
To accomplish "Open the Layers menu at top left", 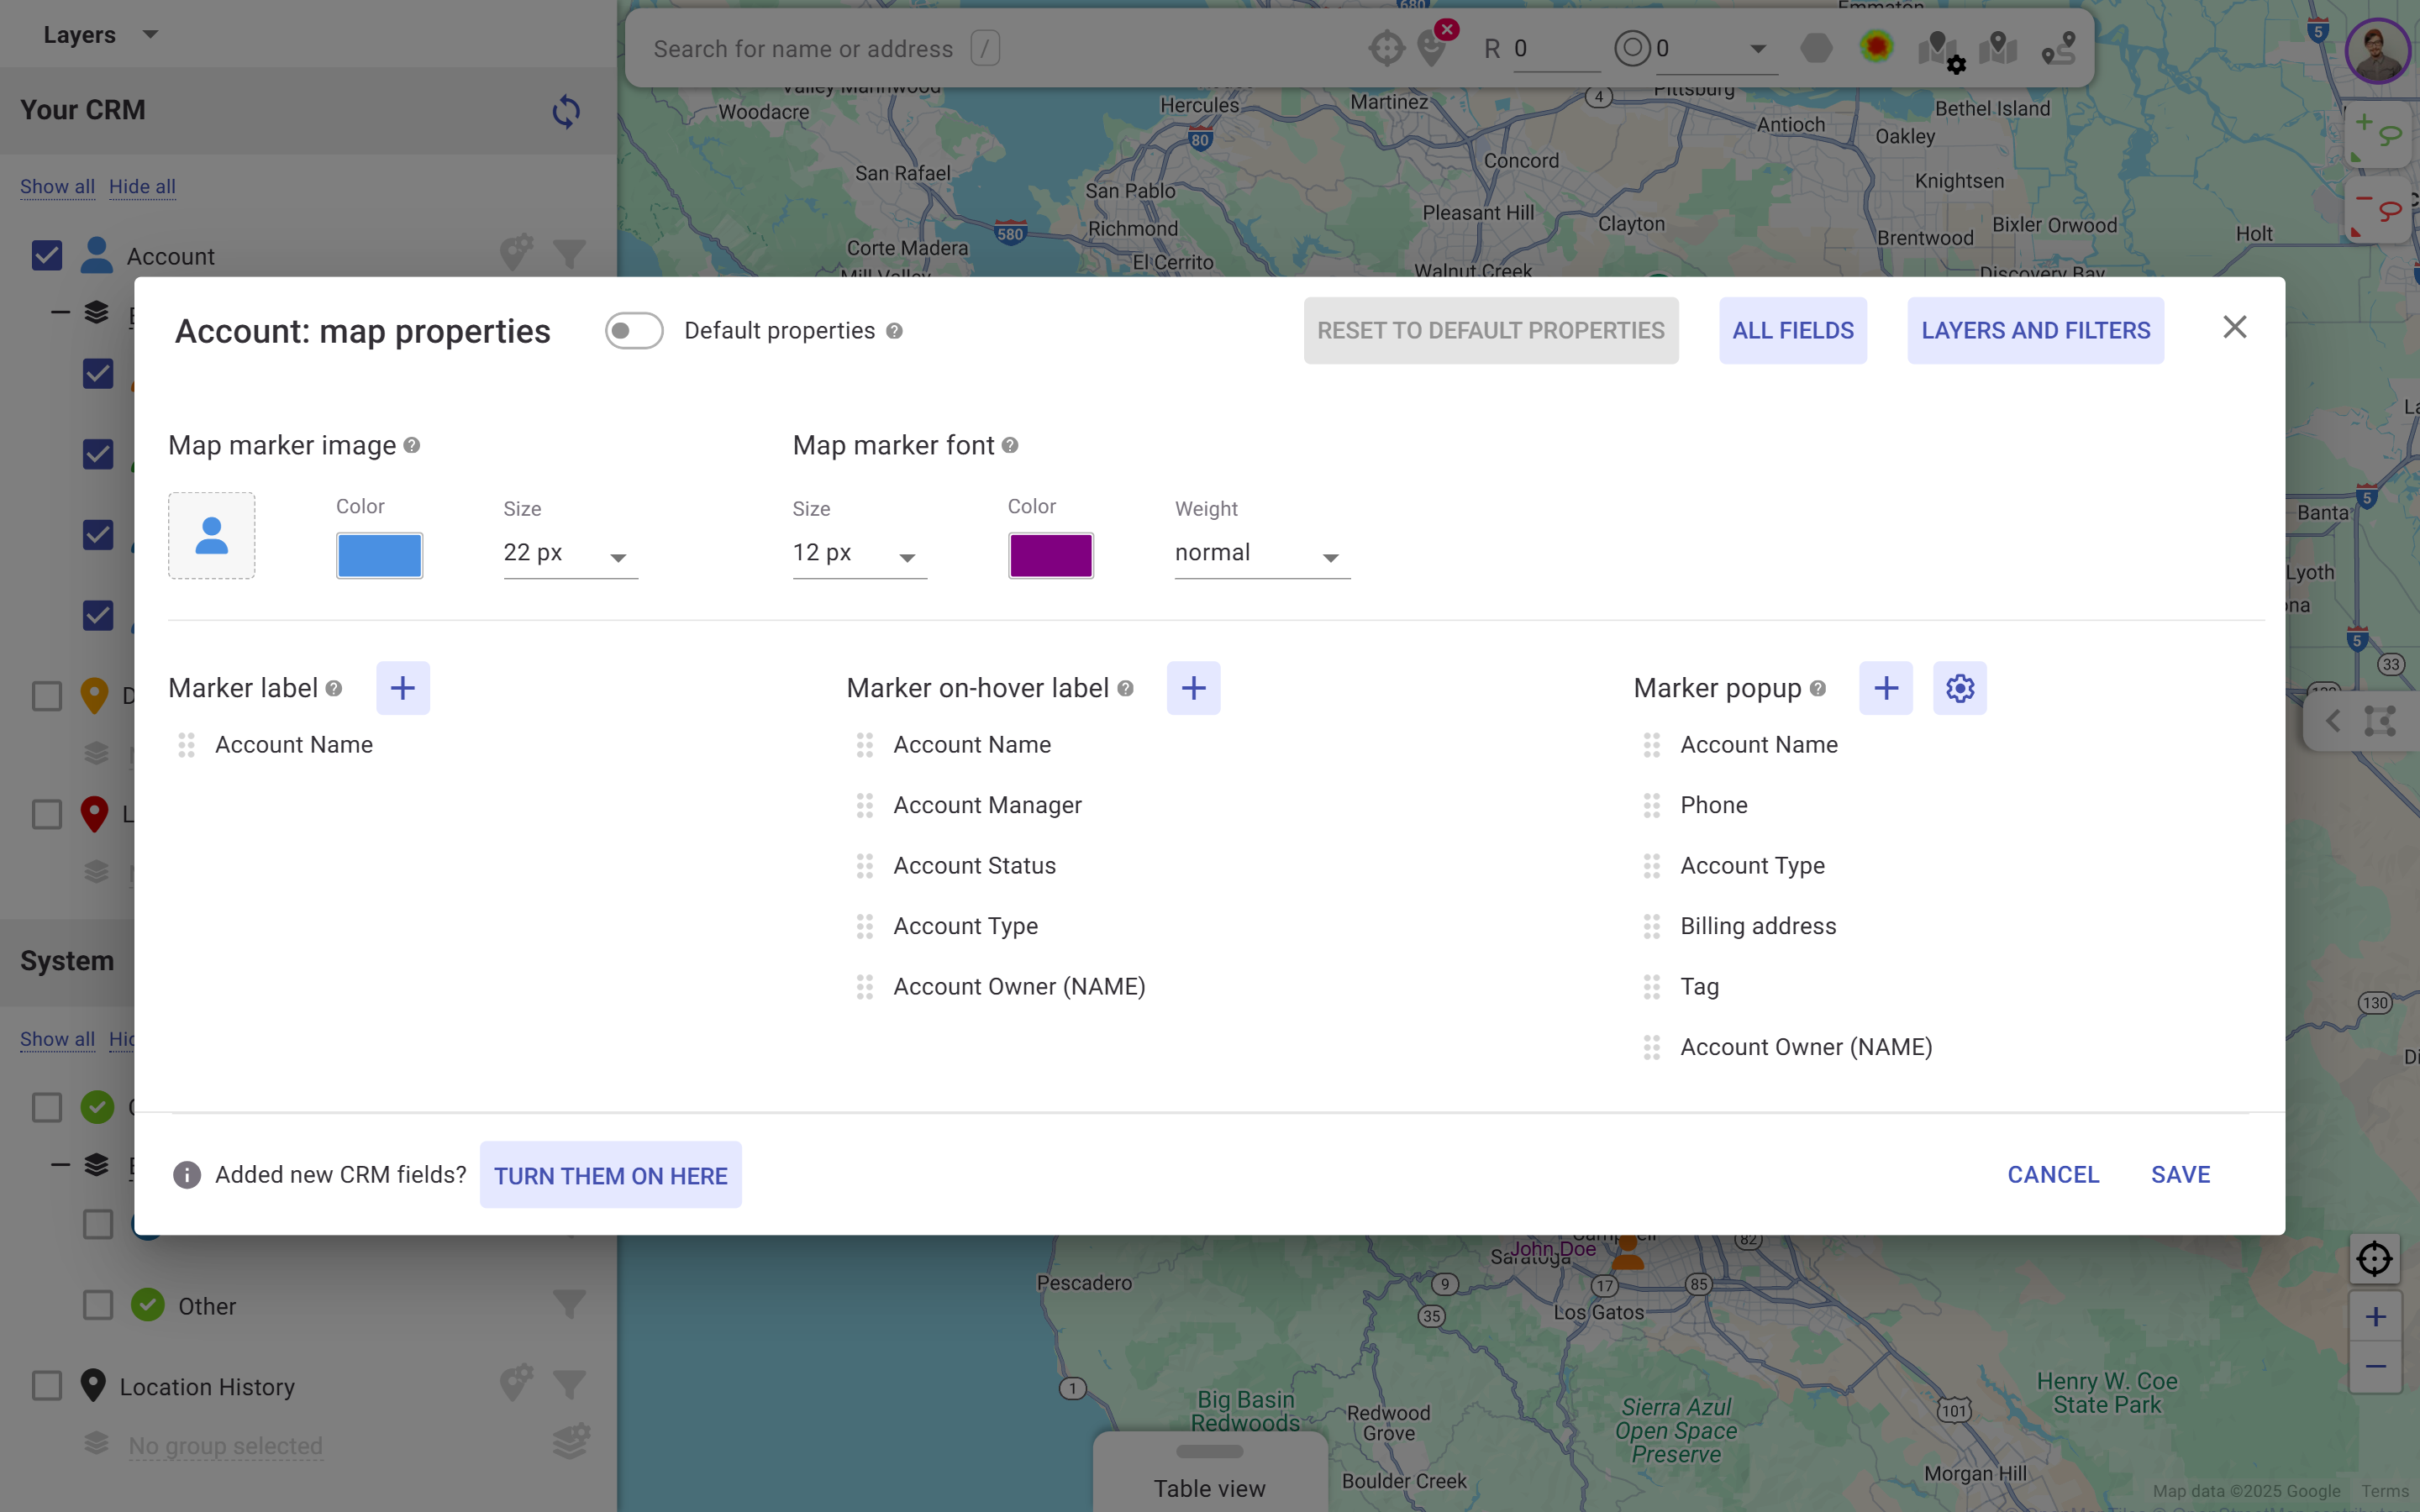I will point(99,33).
